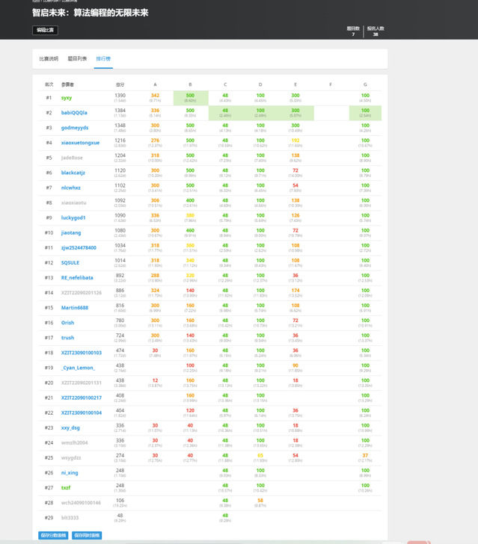478x544 pixels.
Task: Open RE_nefelibata's user page
Action: tap(78, 277)
